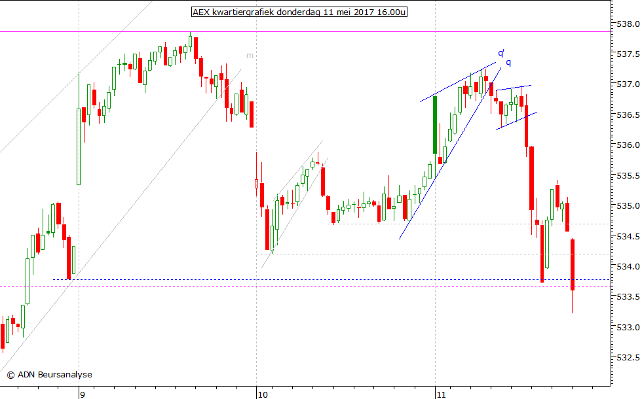Viewport: 642px width, 399px height.
Task: Select the 535.0 price axis label
Action: pyautogui.click(x=628, y=205)
